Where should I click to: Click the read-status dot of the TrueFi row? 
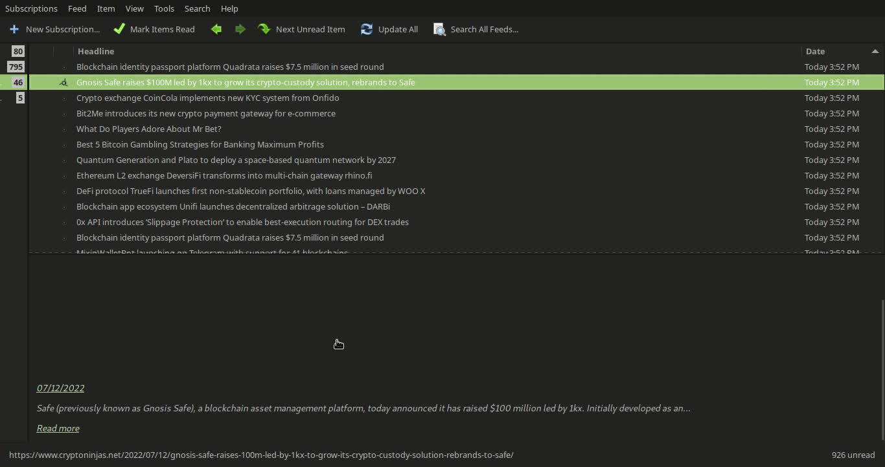click(x=63, y=191)
